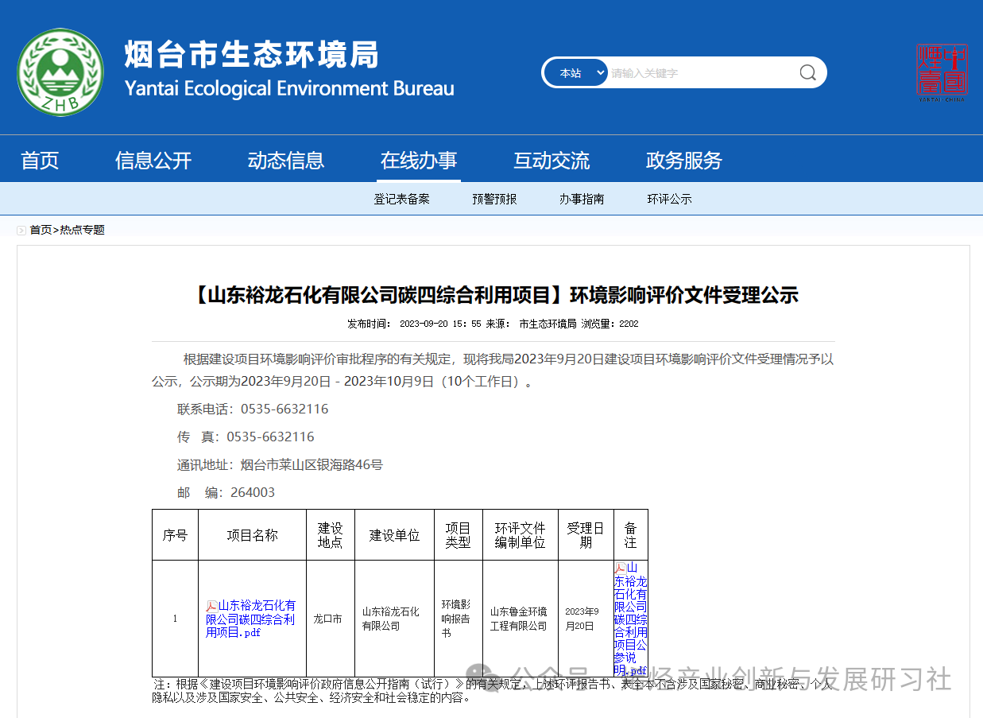Image resolution: width=983 pixels, height=718 pixels.
Task: Click the 项目名称 column header
Action: point(252,535)
